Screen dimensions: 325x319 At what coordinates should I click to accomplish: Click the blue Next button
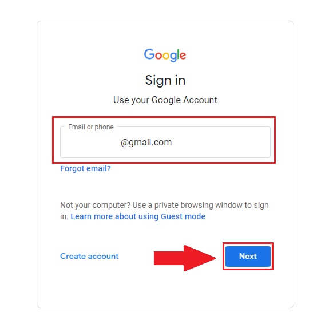[x=248, y=257]
